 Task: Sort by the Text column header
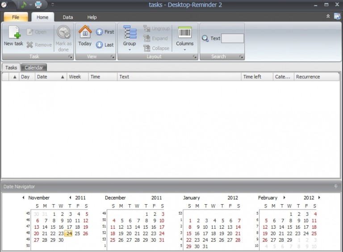tap(179, 77)
